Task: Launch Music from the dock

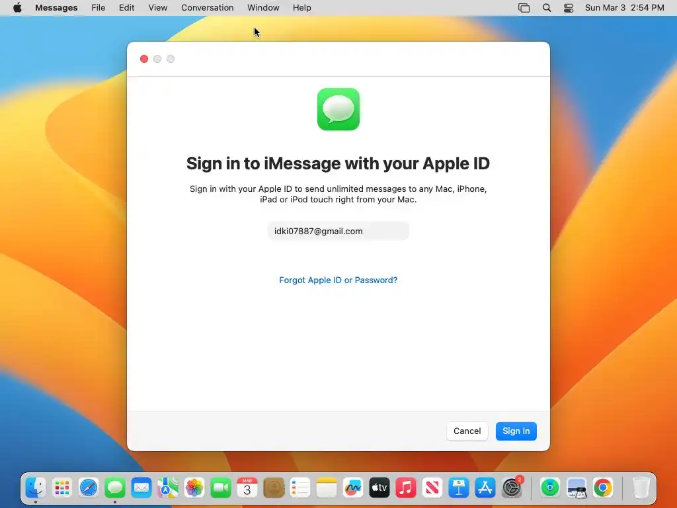Action: [x=406, y=487]
